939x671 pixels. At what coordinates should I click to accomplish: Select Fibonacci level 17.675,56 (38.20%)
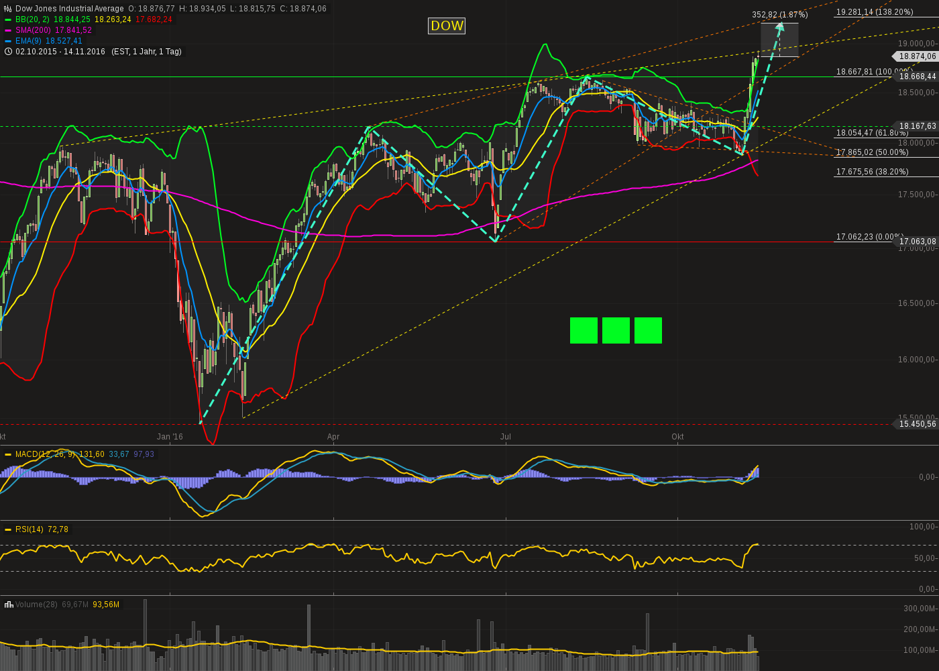coord(872,172)
